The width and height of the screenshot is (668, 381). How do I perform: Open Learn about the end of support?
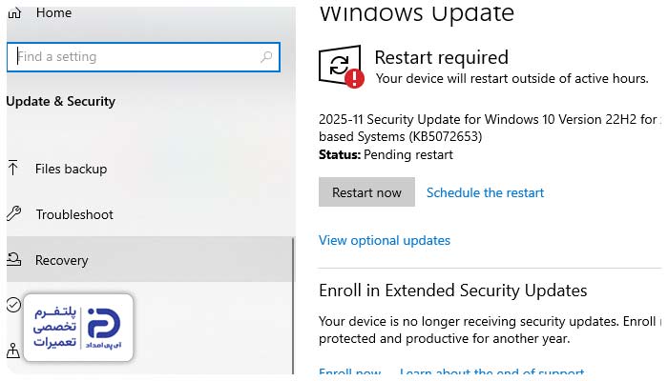coord(491,373)
